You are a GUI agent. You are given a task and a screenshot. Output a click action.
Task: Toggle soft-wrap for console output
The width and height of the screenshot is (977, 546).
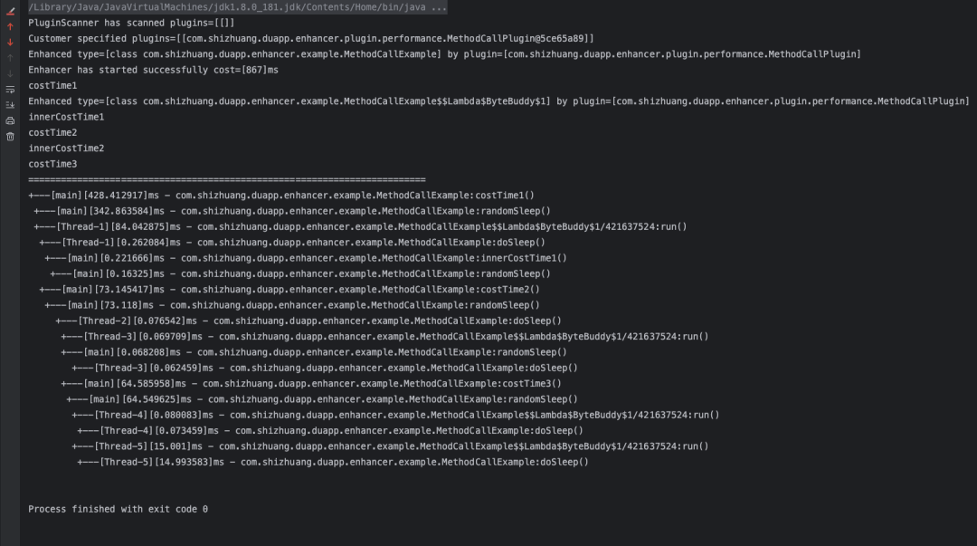10,90
